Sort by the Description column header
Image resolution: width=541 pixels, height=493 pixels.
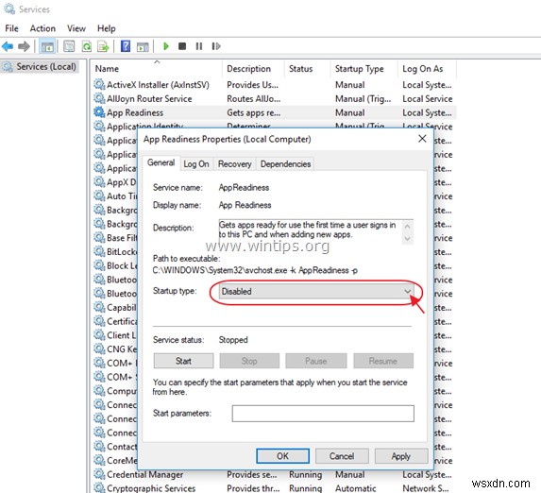pos(254,69)
